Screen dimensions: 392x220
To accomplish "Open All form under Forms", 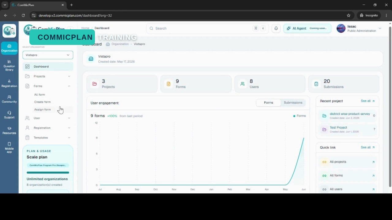I will click(40, 95).
